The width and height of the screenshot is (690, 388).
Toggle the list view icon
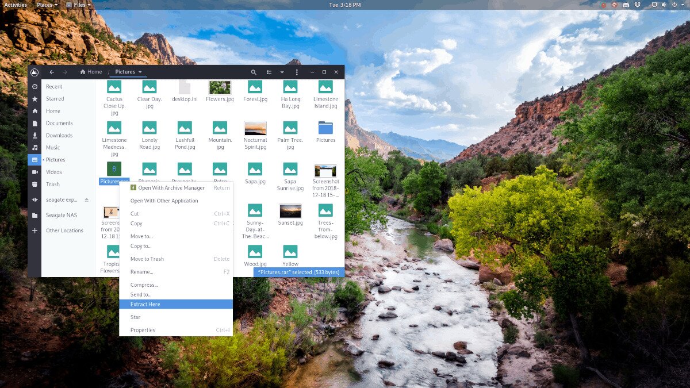pos(269,72)
